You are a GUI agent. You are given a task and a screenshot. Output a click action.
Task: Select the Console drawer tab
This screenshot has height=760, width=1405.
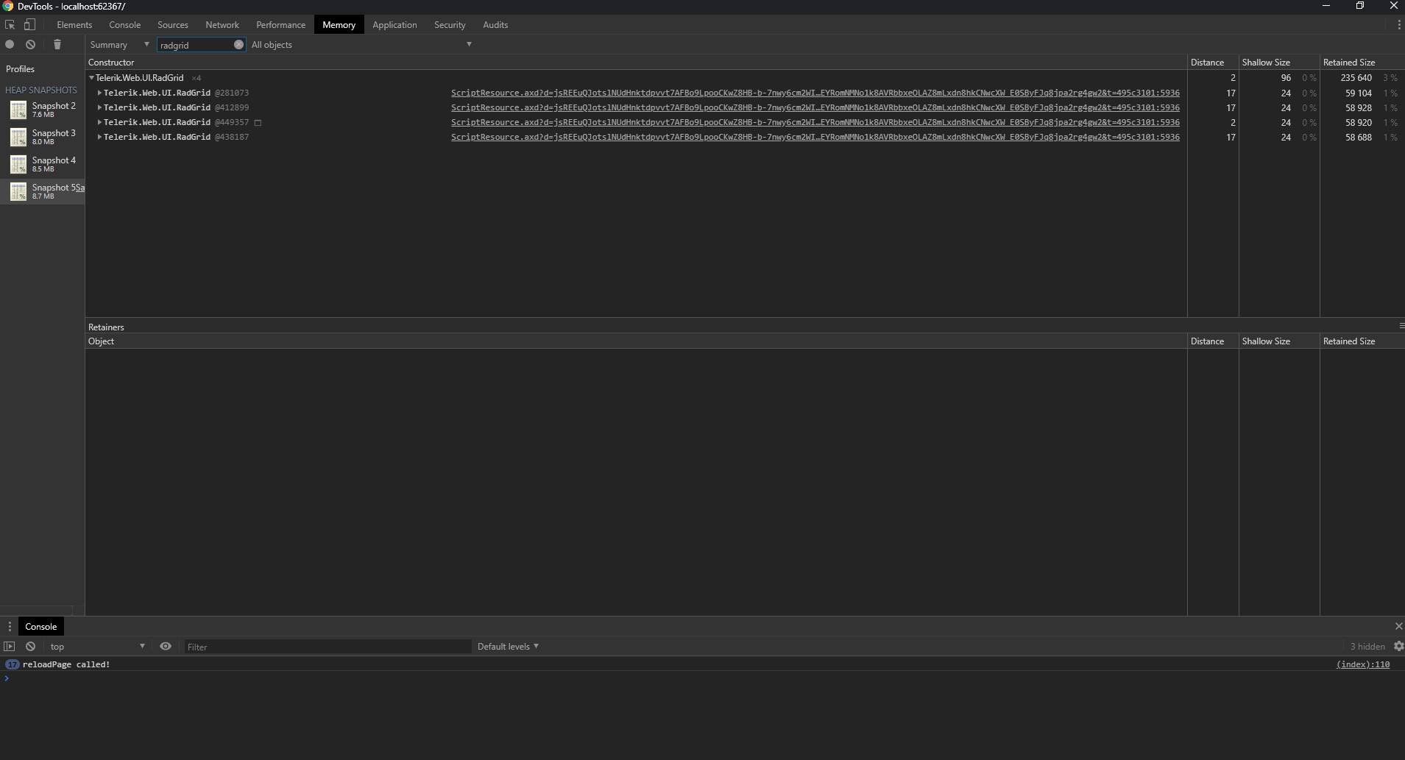coord(40,627)
